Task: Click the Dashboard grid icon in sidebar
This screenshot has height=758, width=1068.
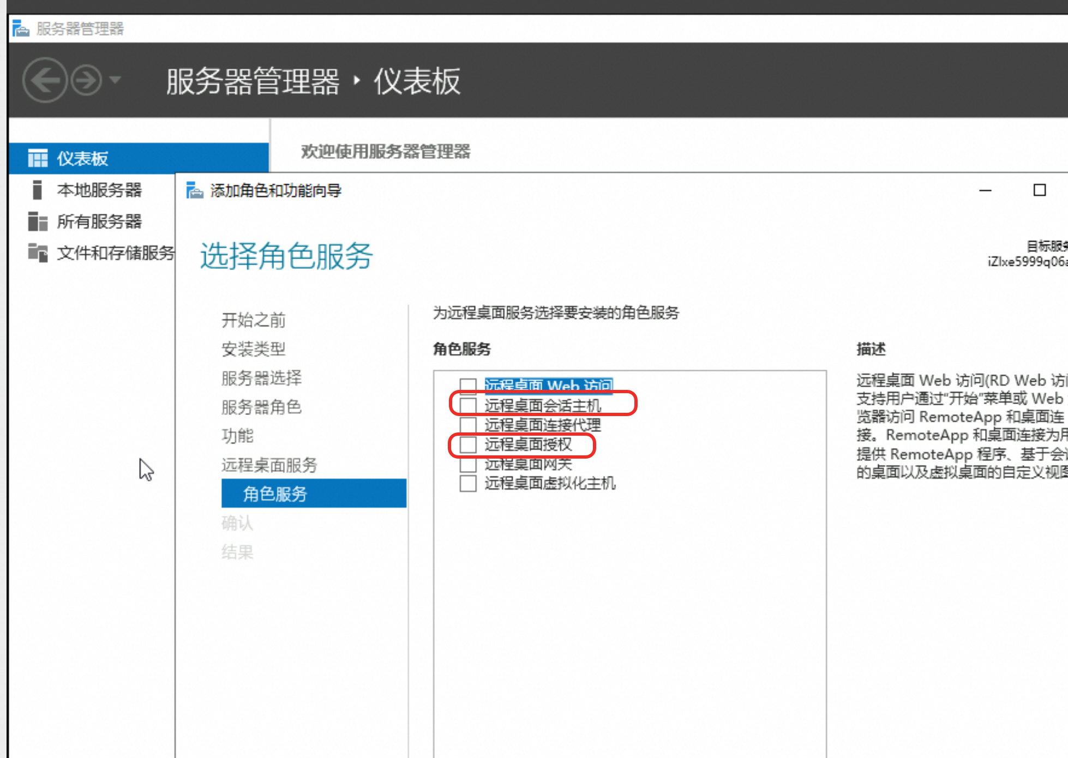Action: 38,158
